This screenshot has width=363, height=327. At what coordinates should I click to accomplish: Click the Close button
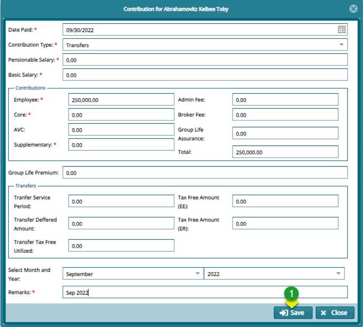(335, 313)
